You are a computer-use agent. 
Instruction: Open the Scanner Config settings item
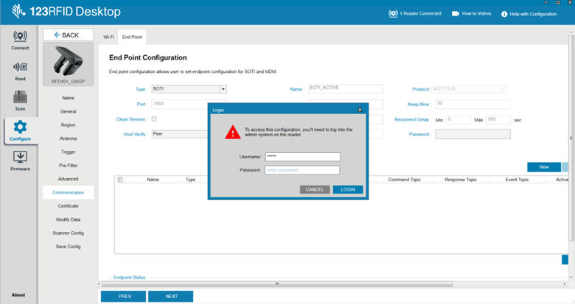coord(69,233)
